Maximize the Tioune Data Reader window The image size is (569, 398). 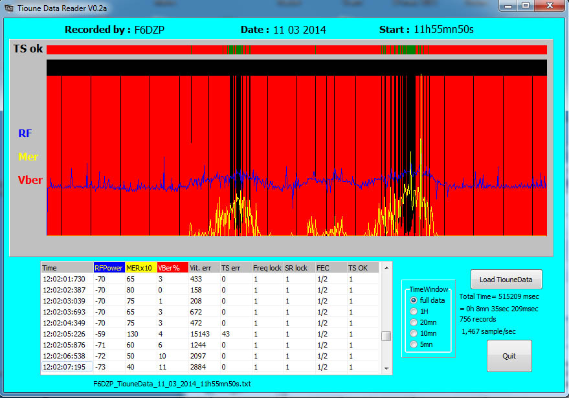point(526,6)
